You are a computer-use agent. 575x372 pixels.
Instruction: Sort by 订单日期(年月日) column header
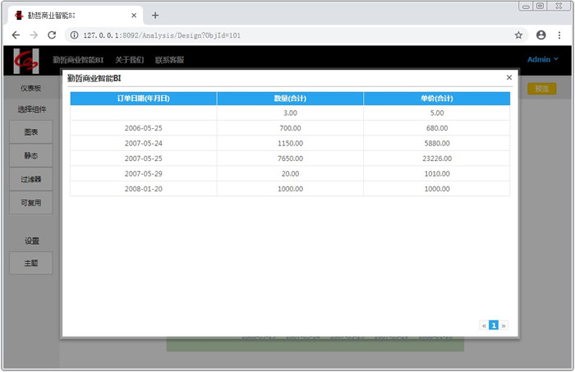[x=144, y=99]
